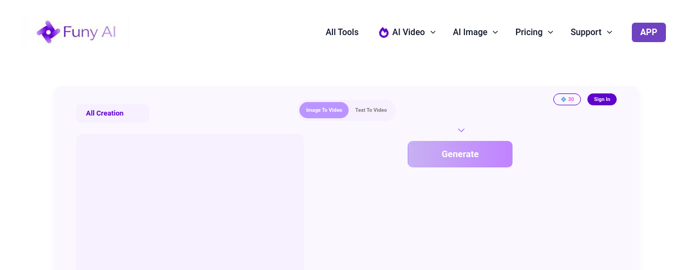The width and height of the screenshot is (693, 270).
Task: Click the Sign In button
Action: point(602,99)
